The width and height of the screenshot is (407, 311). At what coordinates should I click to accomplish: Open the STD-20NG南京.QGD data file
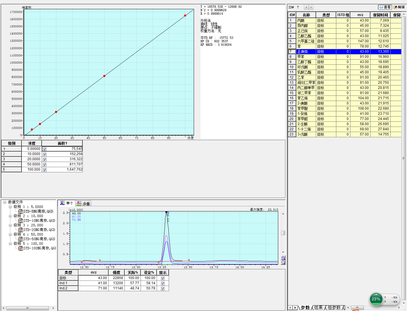(37, 230)
